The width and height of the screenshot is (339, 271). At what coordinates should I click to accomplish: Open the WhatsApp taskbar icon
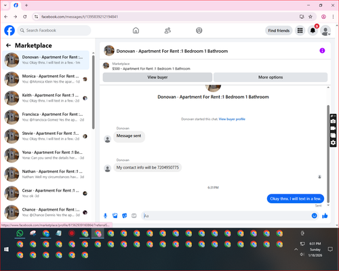pos(20,233)
